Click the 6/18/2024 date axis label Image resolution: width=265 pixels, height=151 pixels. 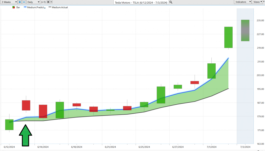coord(77,147)
